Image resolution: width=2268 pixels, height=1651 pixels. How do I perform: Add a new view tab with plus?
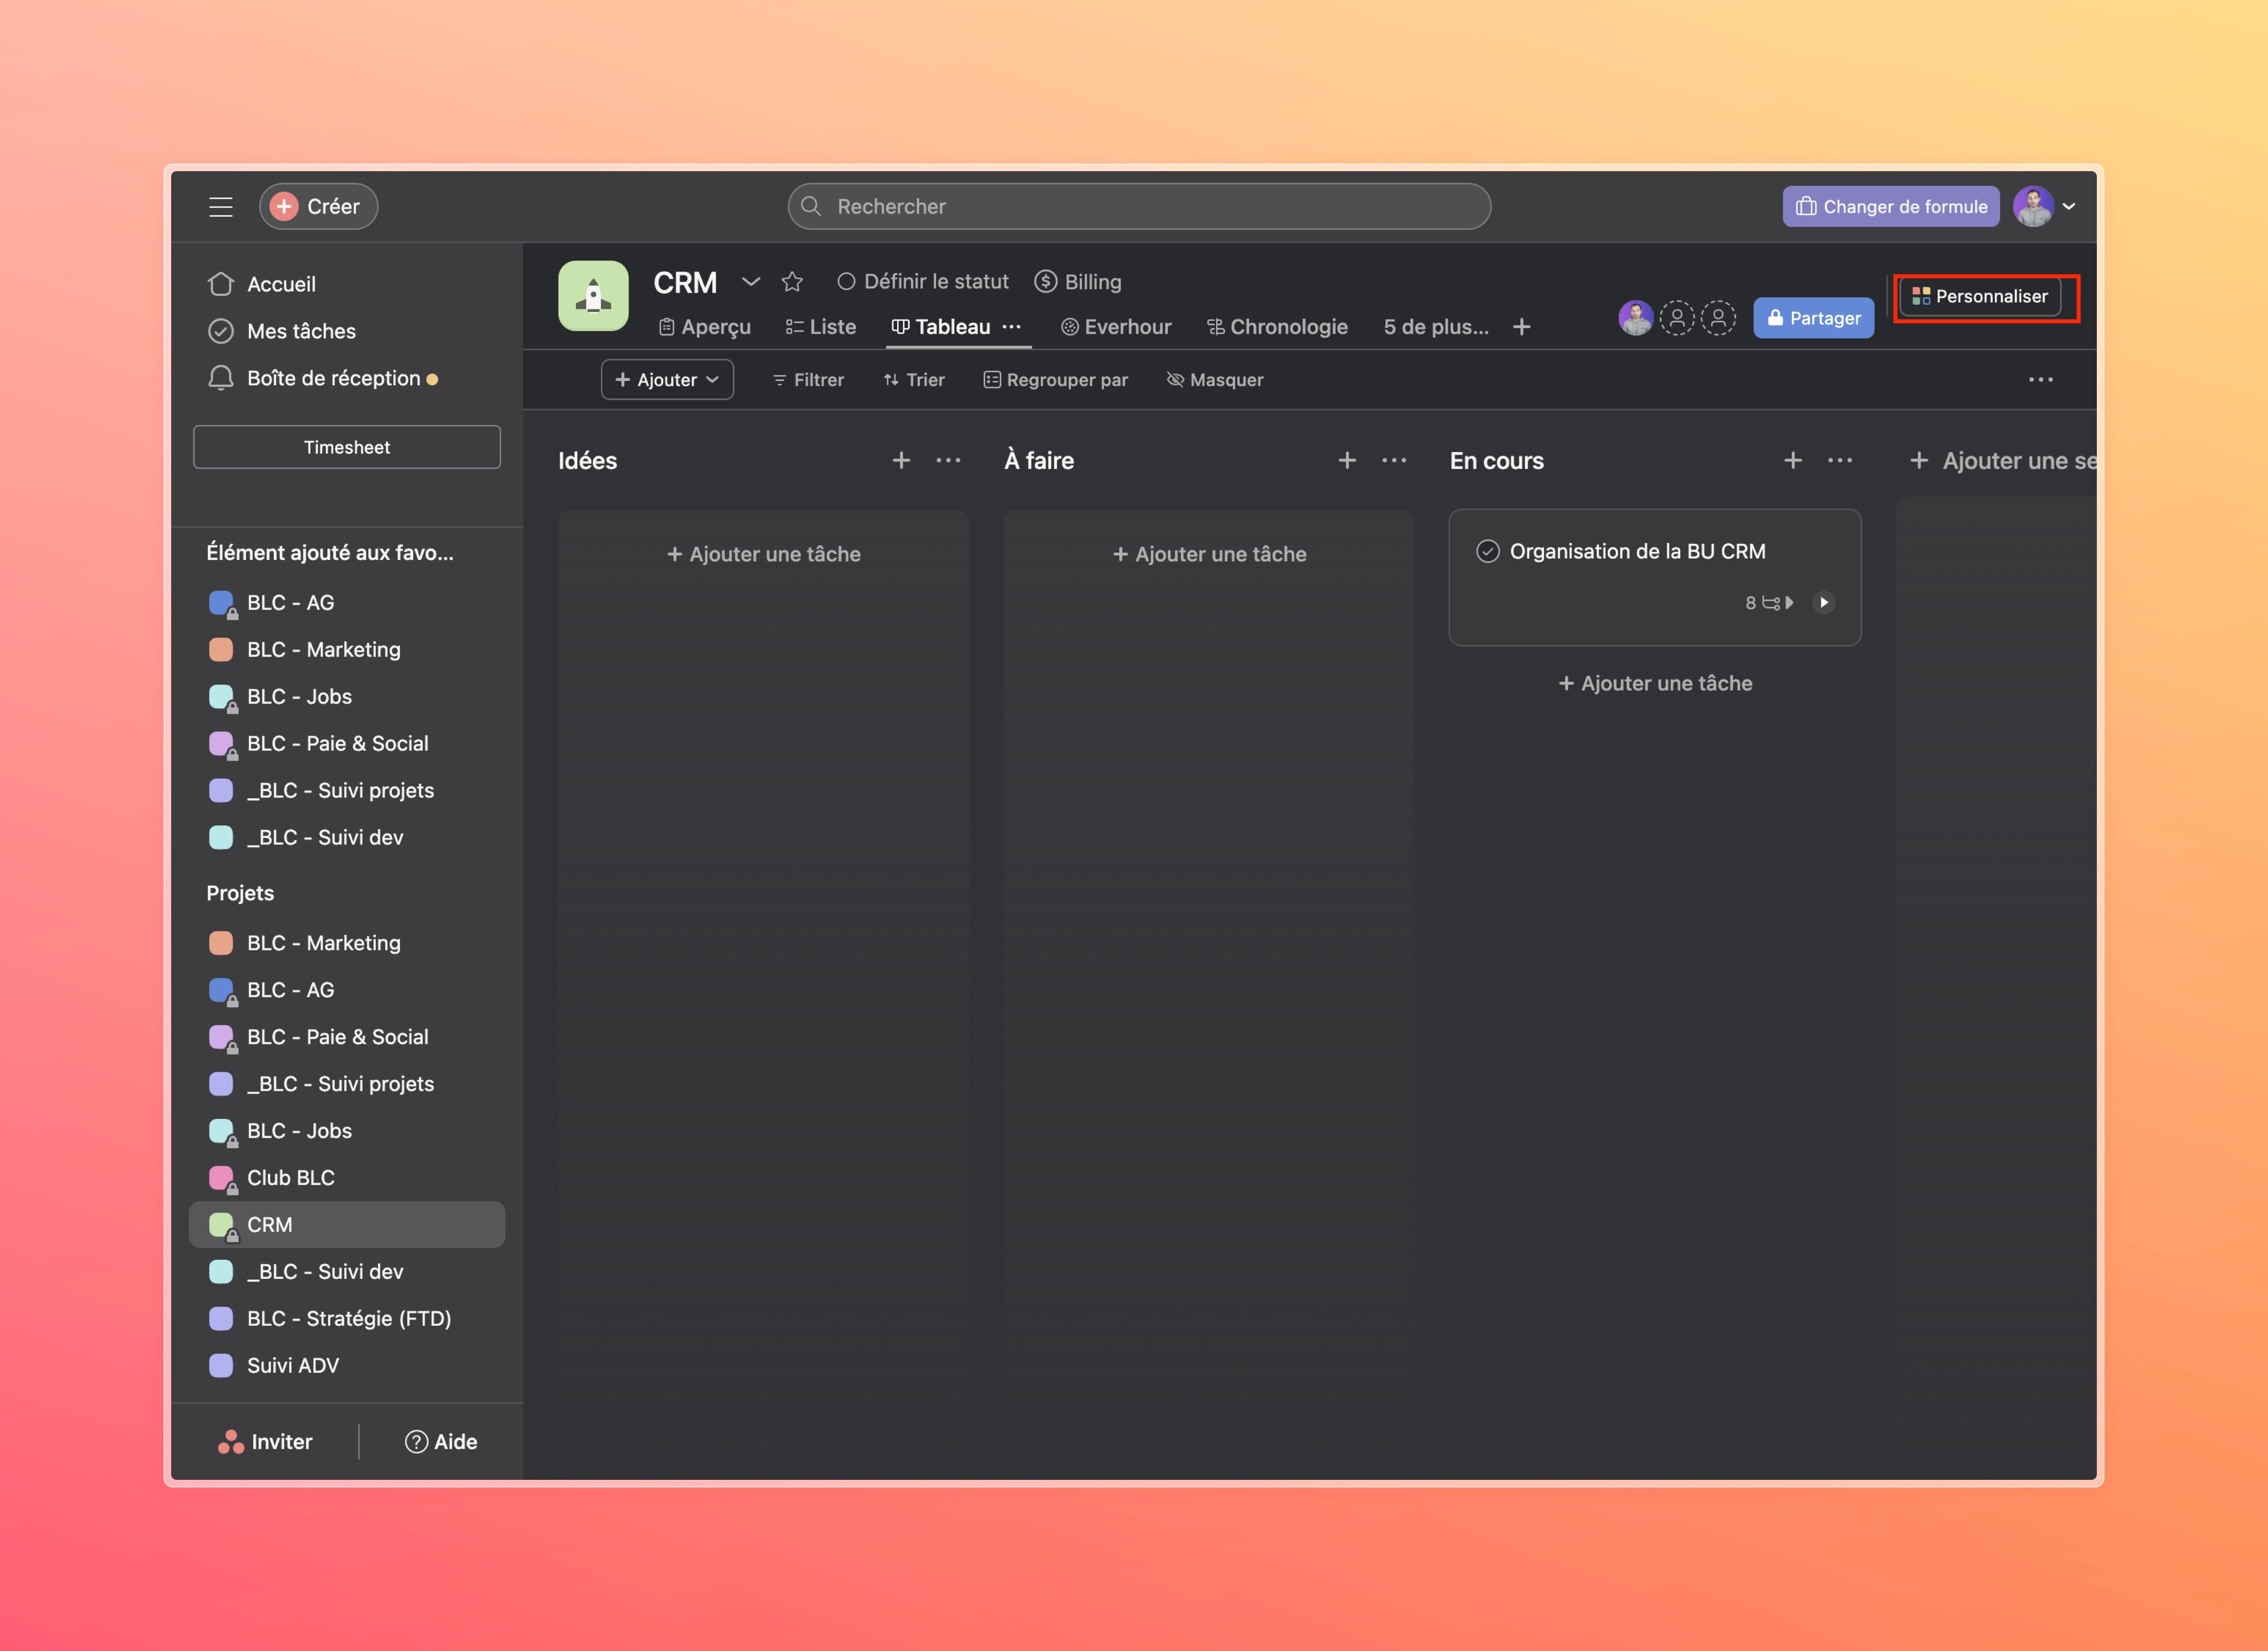[1521, 327]
